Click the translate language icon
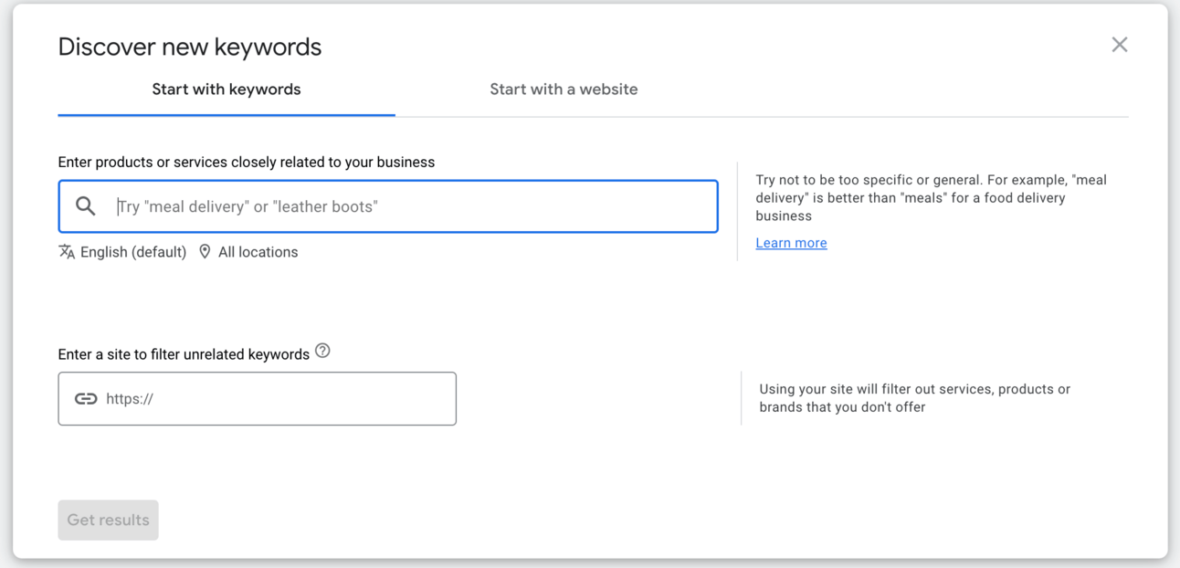This screenshot has width=1180, height=568. [x=67, y=252]
